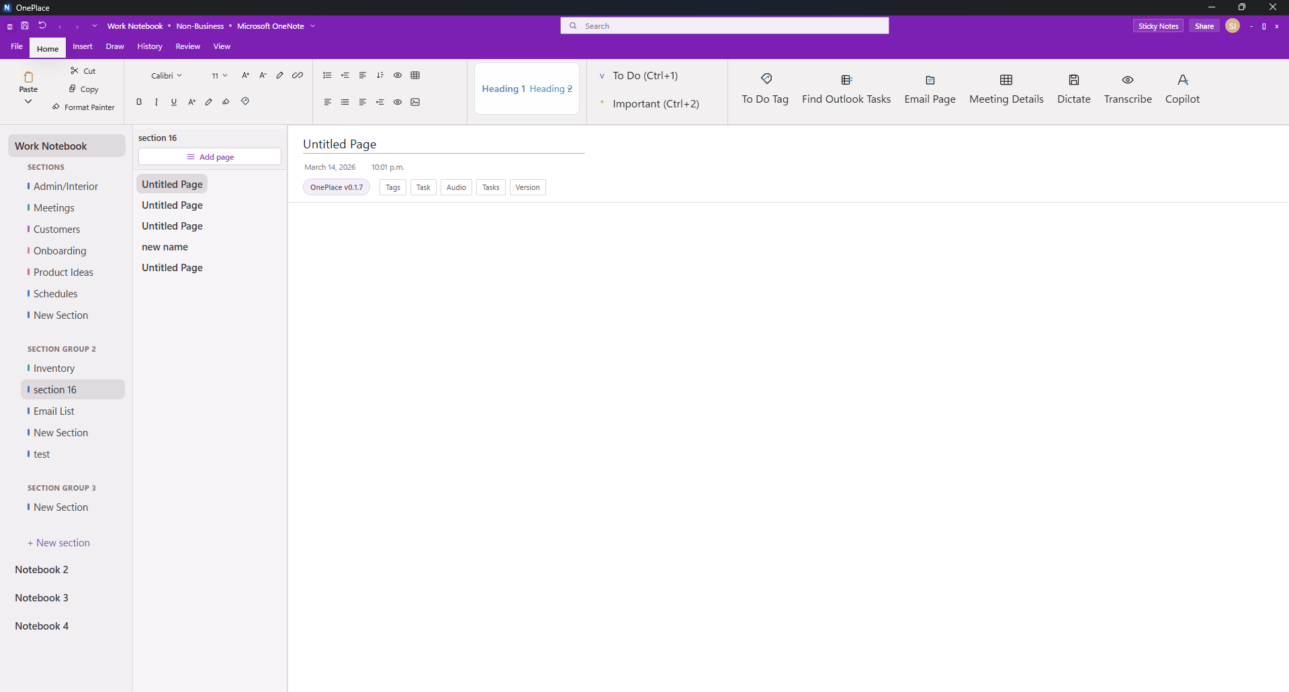The width and height of the screenshot is (1289, 692).
Task: Click the Find Outlook Tasks icon
Action: pos(846,80)
